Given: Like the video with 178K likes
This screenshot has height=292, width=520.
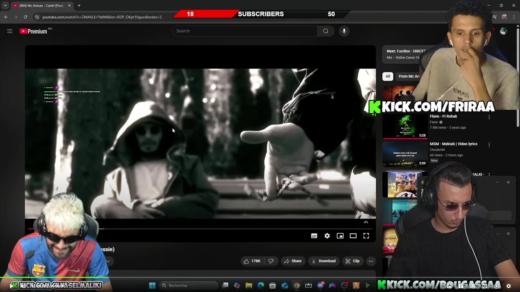Looking at the screenshot, I should 252,261.
